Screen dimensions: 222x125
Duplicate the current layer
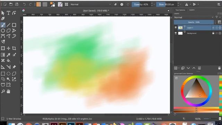pyautogui.click(x=183, y=68)
